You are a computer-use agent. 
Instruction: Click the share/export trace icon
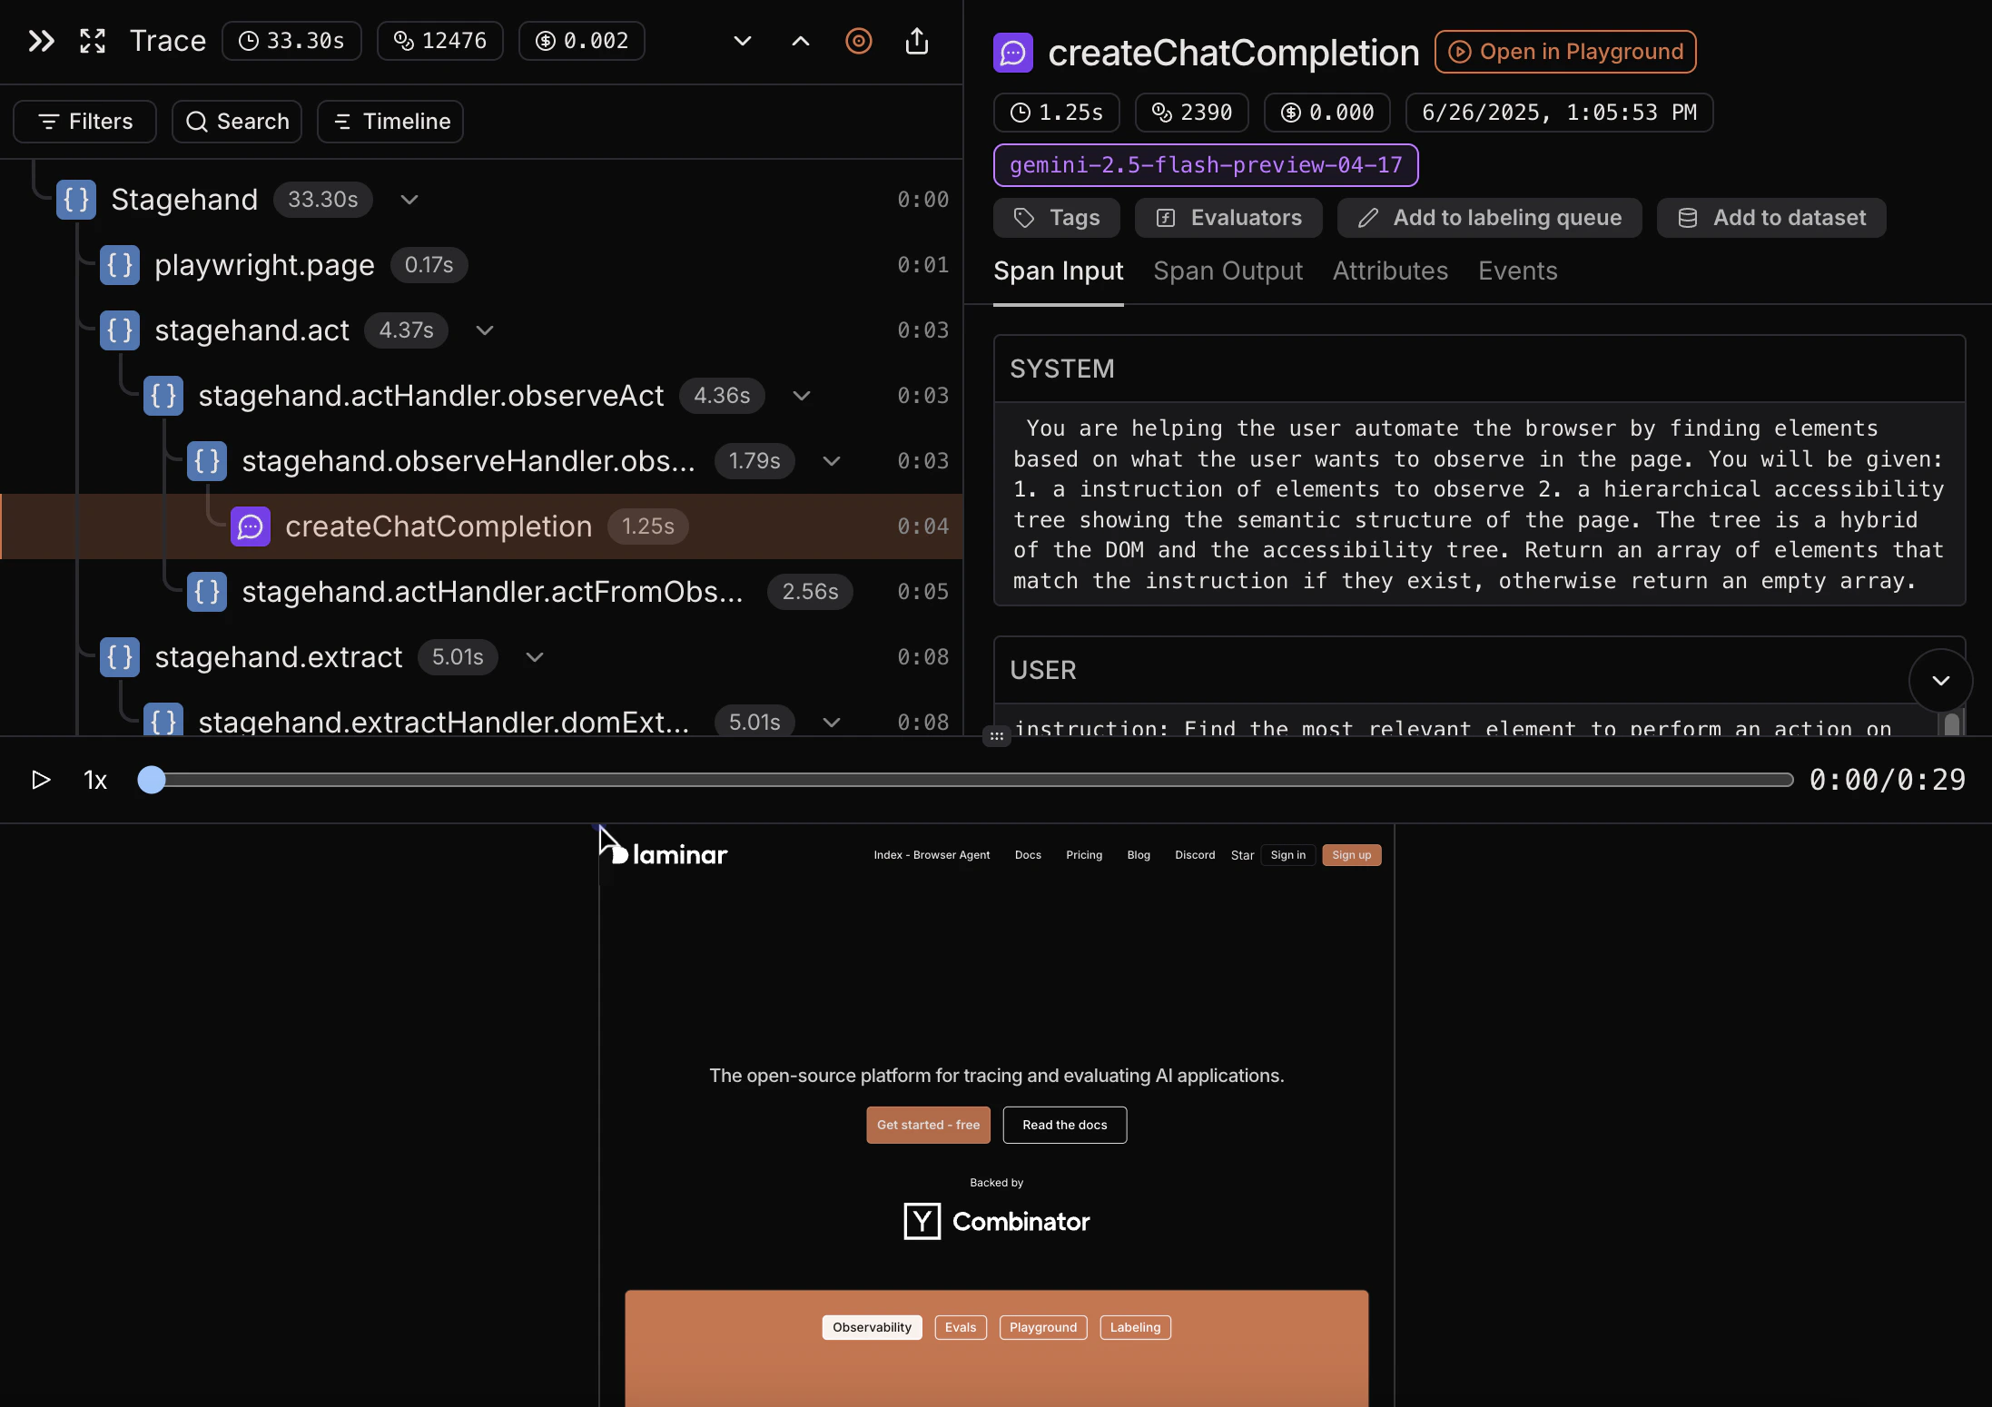[917, 41]
